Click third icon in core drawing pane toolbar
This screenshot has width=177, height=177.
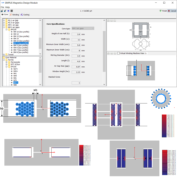pos(114,21)
